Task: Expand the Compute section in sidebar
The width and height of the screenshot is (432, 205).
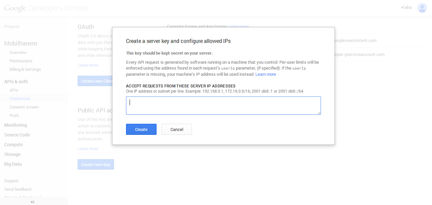Action: coord(14,145)
